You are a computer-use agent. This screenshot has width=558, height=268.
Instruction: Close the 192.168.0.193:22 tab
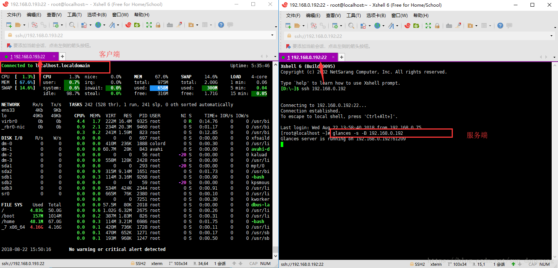point(54,56)
